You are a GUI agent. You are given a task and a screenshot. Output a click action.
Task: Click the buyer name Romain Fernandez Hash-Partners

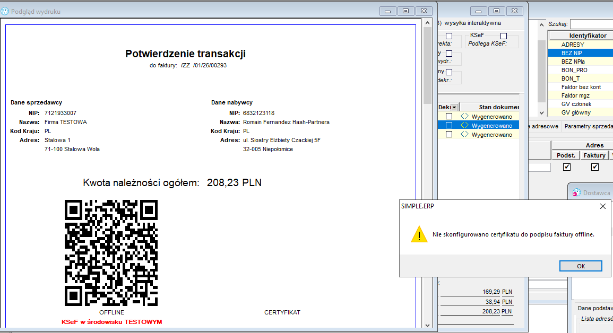coord(286,122)
